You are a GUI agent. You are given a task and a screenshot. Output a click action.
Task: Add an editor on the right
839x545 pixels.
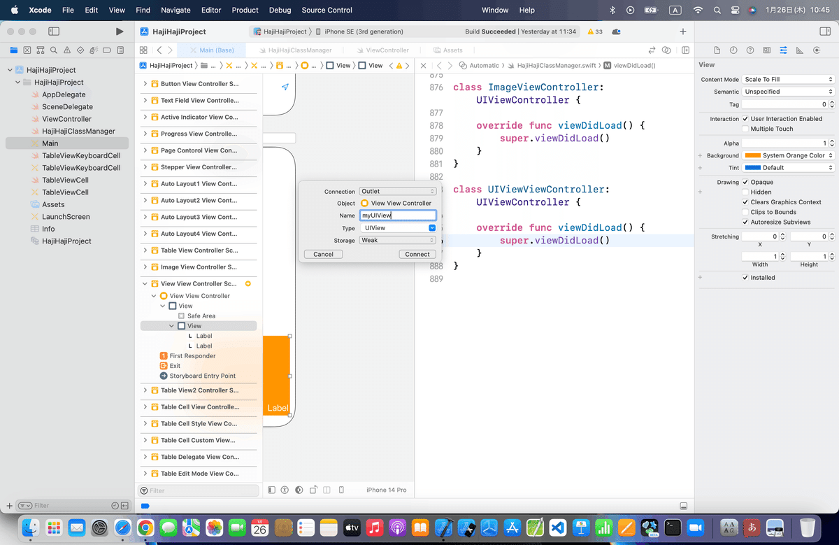686,50
